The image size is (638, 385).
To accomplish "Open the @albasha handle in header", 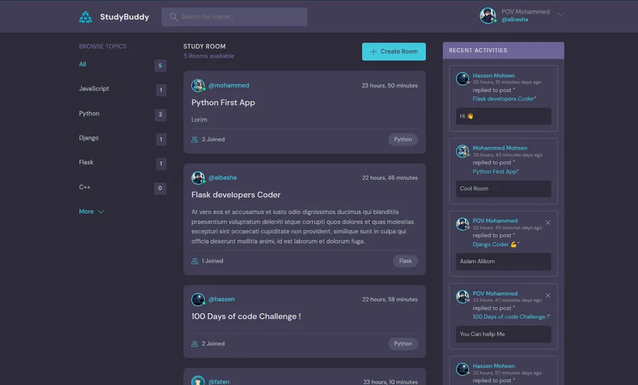I will 515,20.
